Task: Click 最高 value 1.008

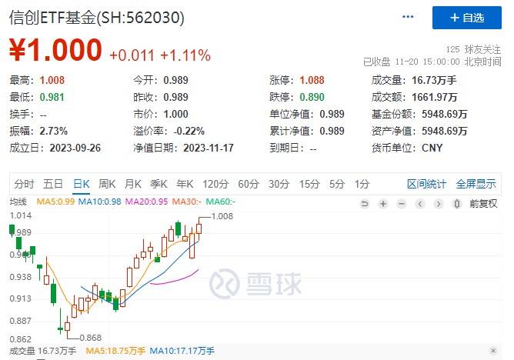Action: (52, 80)
